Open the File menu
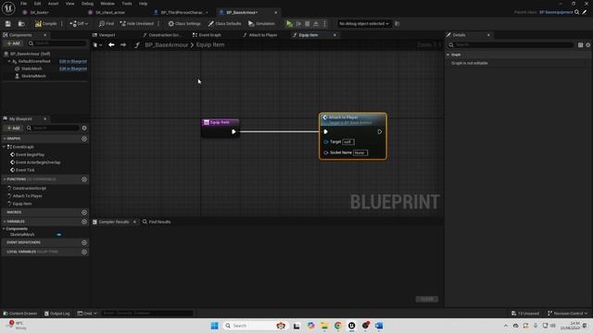593x333 pixels. pos(23,4)
